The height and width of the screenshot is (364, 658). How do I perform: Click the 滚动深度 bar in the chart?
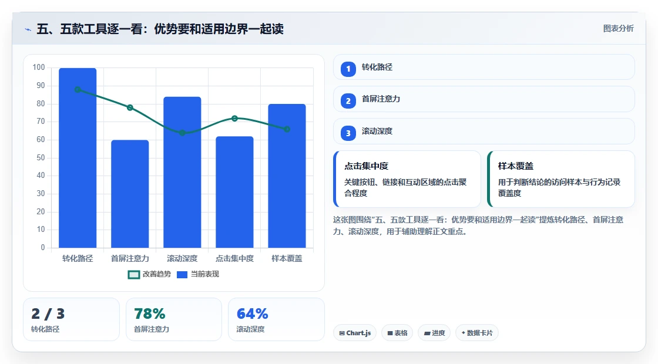(182, 173)
